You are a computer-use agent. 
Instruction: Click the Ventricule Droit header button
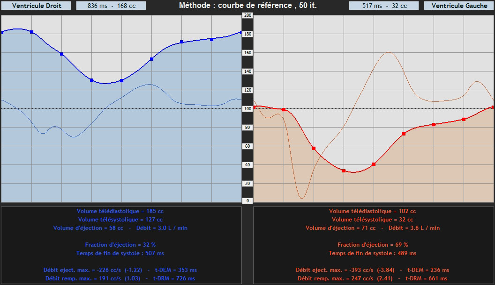tap(36, 6)
